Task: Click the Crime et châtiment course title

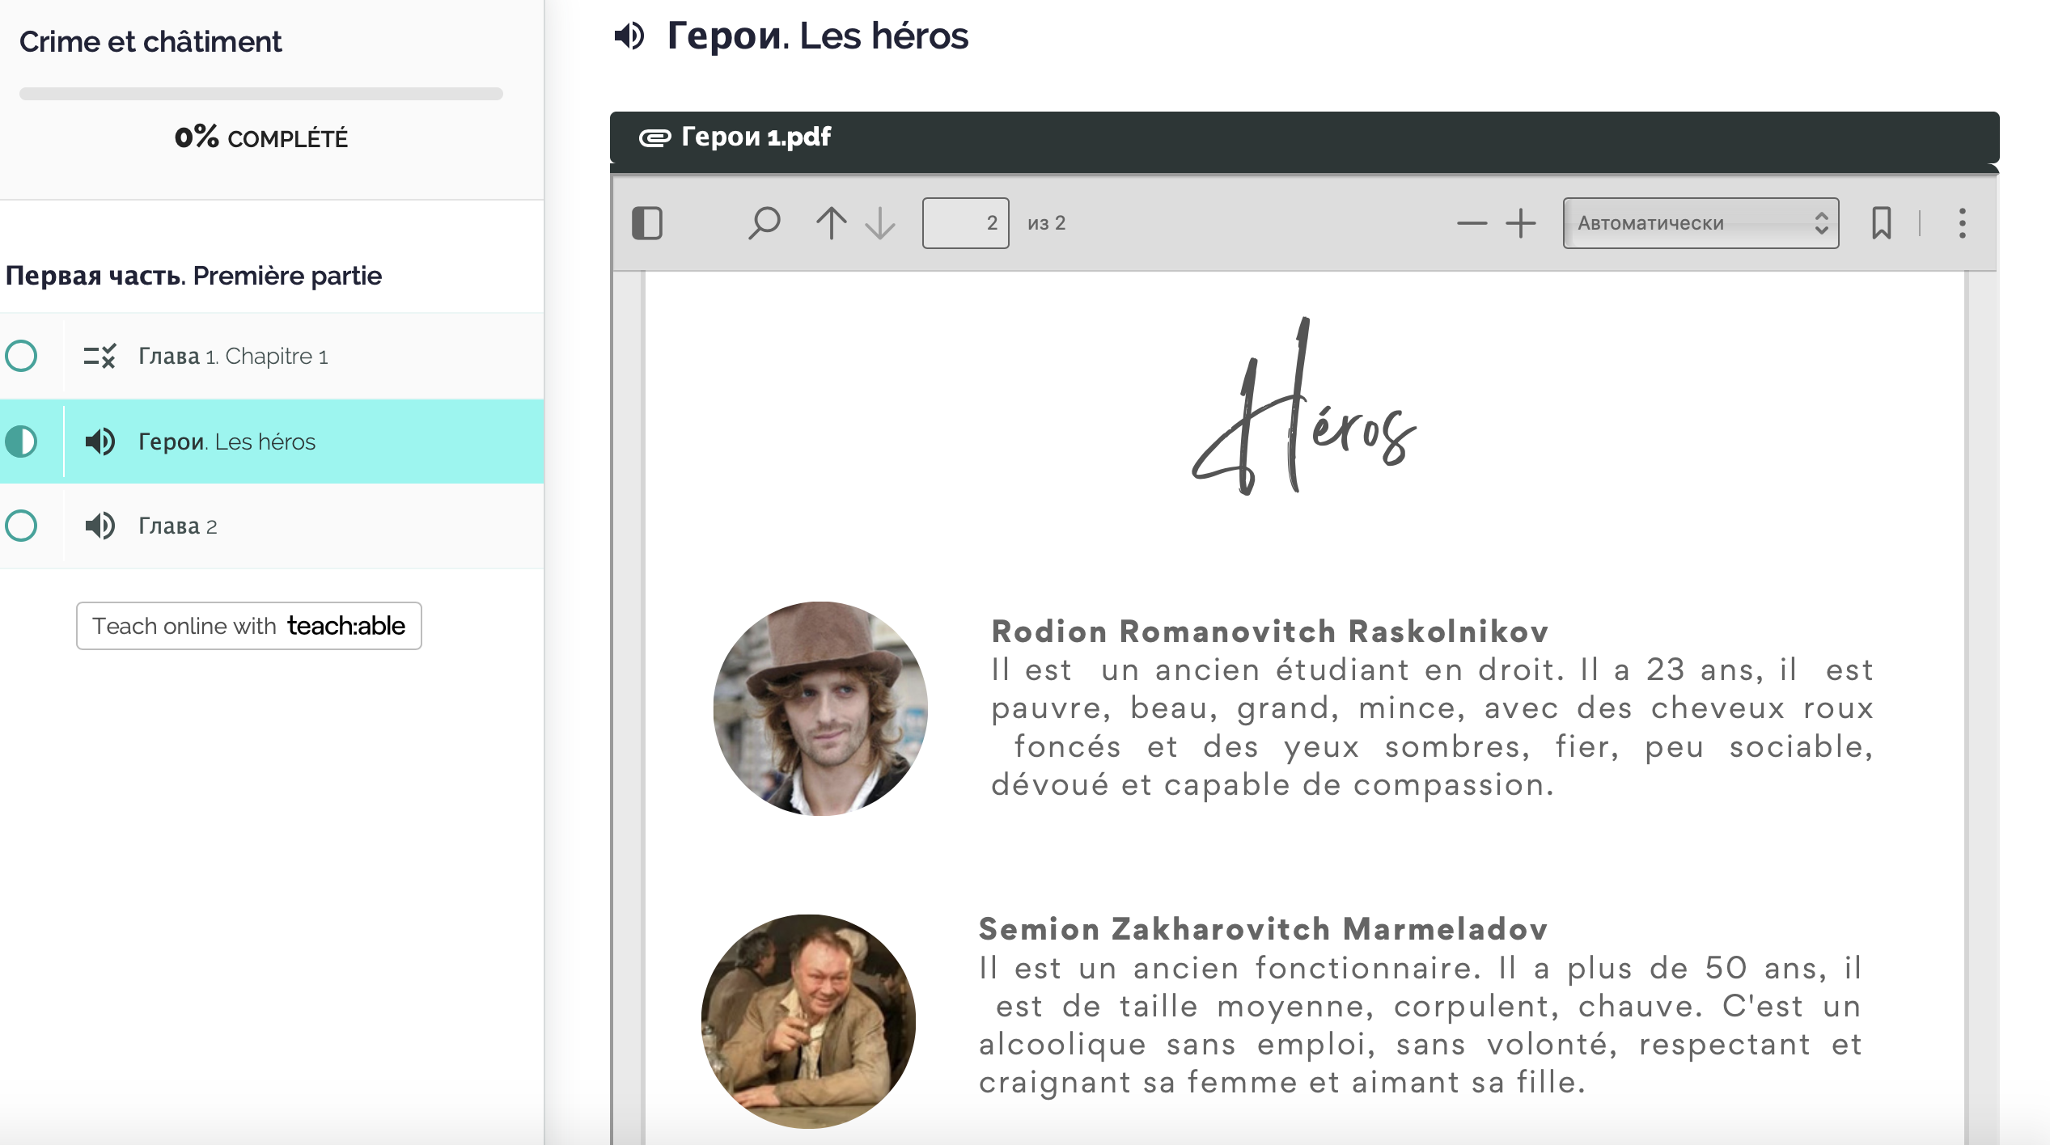Action: click(150, 41)
